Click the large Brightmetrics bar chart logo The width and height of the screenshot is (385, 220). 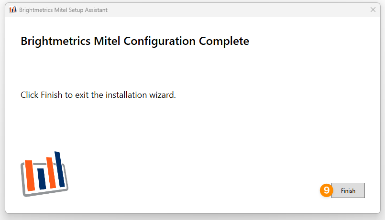(x=44, y=174)
